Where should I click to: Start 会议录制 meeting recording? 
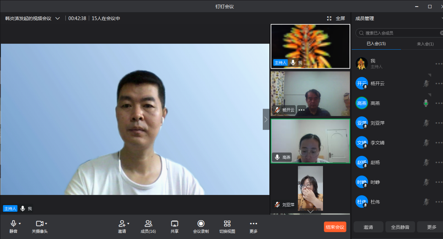201,224
